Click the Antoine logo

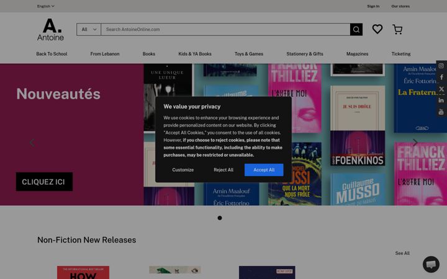tap(50, 30)
